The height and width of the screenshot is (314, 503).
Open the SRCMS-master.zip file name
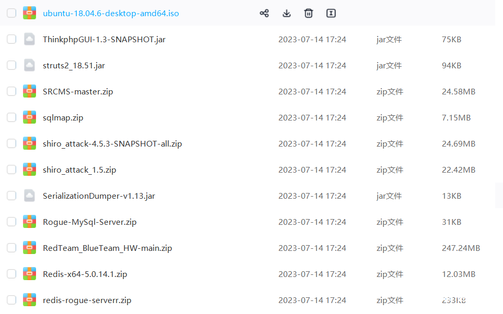pos(78,92)
